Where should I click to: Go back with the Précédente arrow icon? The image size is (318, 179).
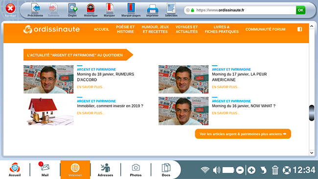click(x=36, y=8)
